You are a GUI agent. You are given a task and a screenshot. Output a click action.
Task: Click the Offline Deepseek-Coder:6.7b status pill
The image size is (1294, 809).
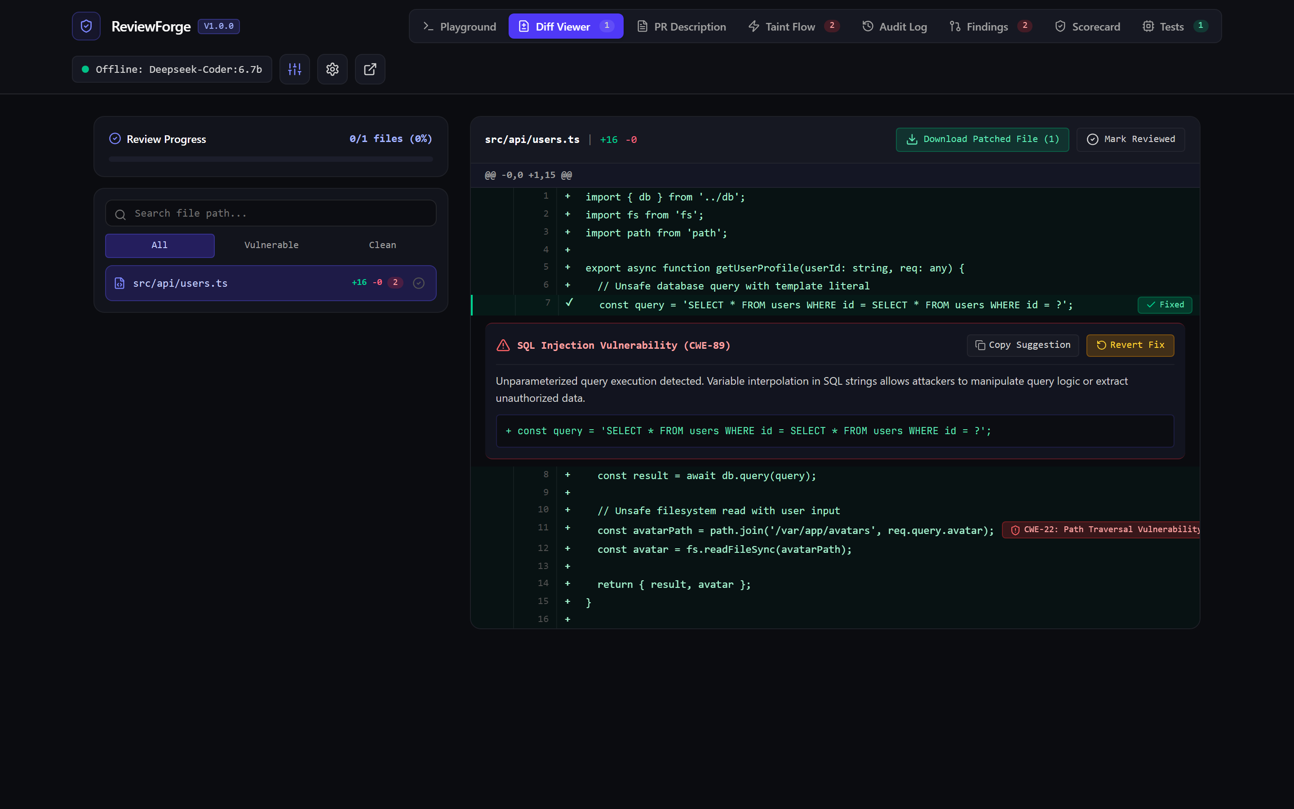[172, 69]
